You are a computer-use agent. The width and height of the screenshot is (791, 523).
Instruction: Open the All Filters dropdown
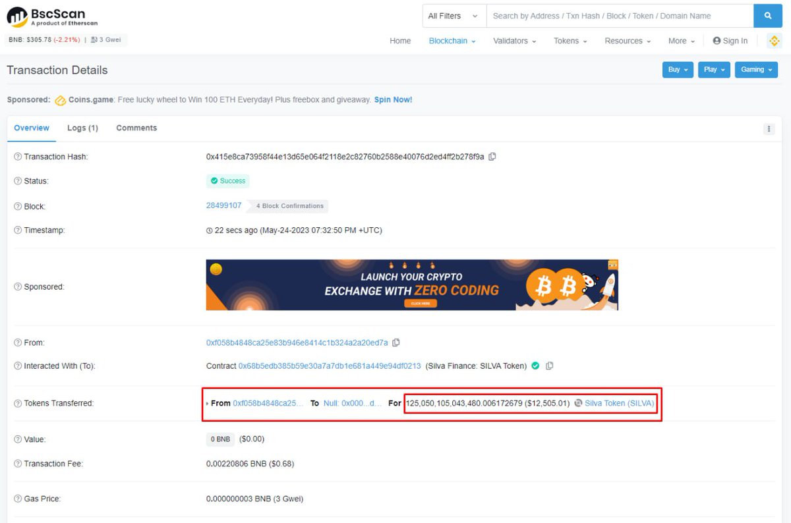tap(453, 16)
